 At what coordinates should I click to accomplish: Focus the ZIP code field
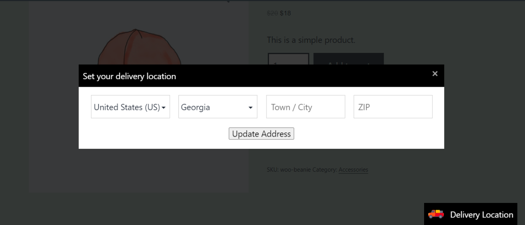click(x=393, y=107)
